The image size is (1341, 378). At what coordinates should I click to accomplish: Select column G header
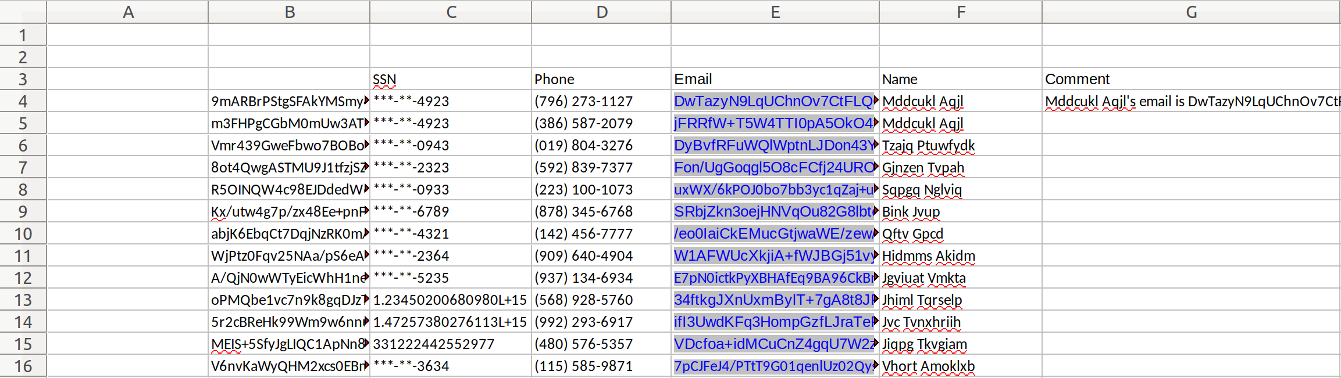tap(1191, 12)
